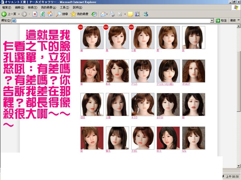The image size is (241, 180).
Task: Click the vertical scrollbar down arrow
Action: click(239, 166)
